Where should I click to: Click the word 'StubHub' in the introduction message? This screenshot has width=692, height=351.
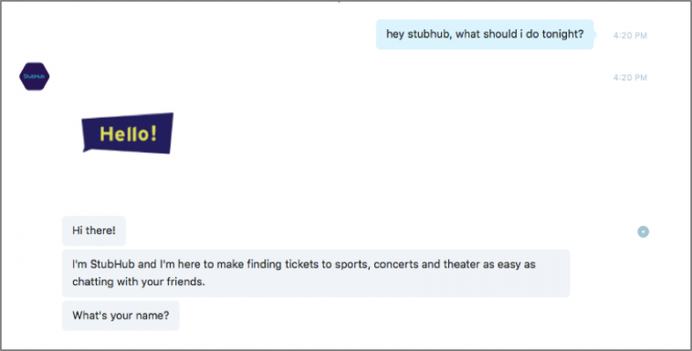coord(112,264)
